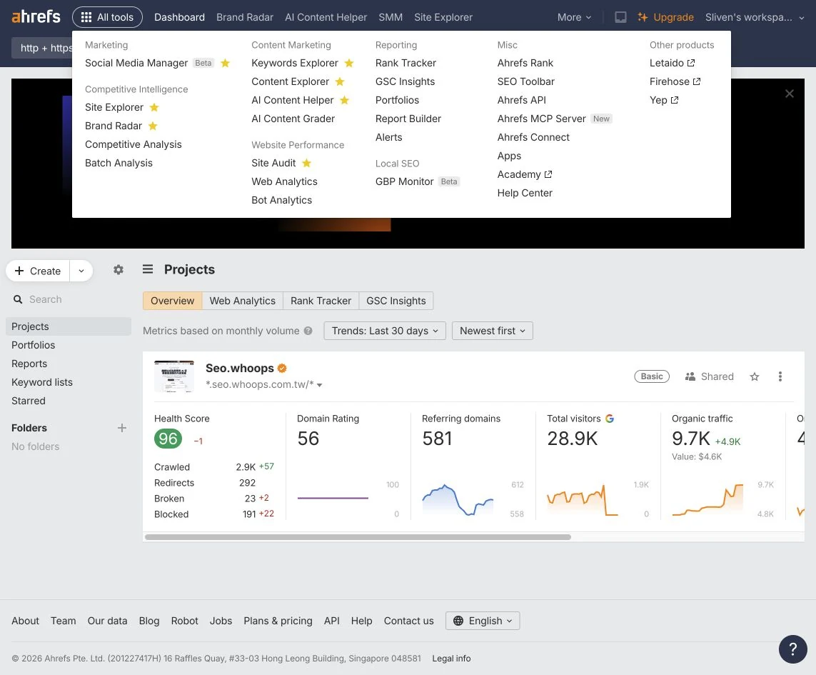The image size is (816, 675).
Task: Open Sliven's workspace dropdown
Action: (x=755, y=17)
